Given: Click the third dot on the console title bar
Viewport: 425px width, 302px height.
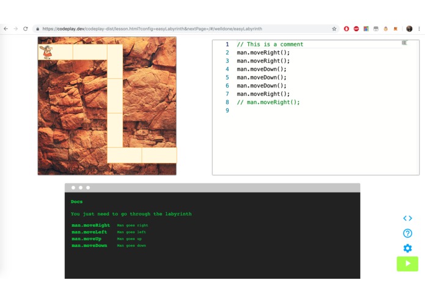Looking at the screenshot, I should point(88,188).
